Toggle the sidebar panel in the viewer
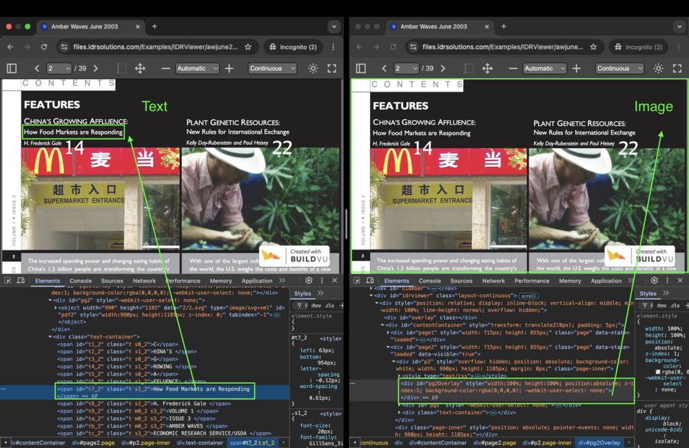 tap(11, 68)
